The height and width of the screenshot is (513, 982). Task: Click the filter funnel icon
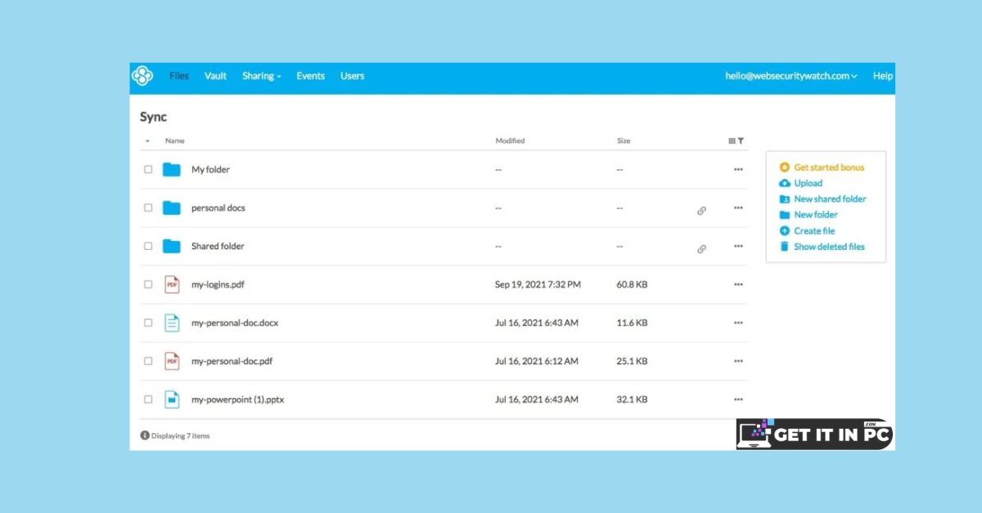click(741, 141)
